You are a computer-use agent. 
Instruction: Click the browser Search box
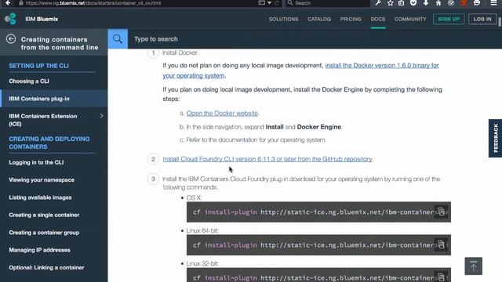pyautogui.click(x=328, y=3)
